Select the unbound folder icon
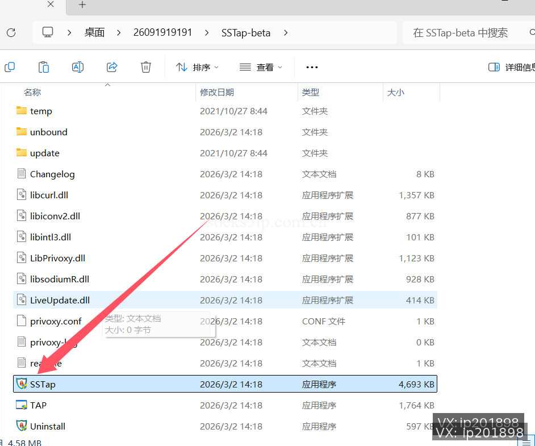535x446 pixels. (22, 132)
